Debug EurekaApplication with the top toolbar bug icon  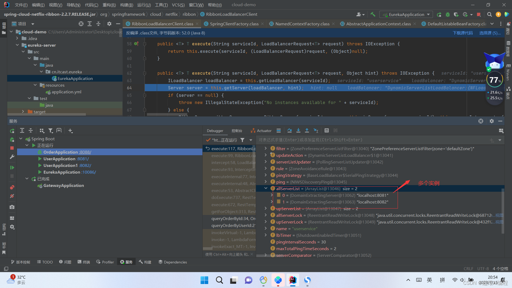pyautogui.click(x=448, y=14)
